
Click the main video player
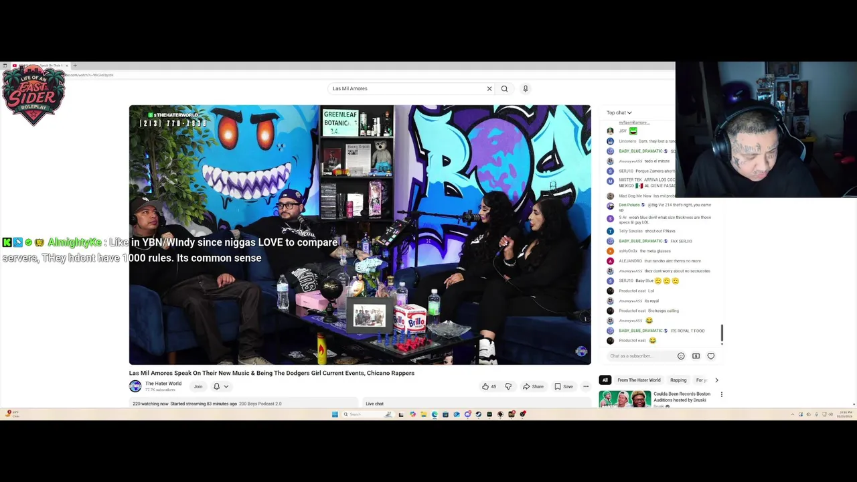click(360, 234)
